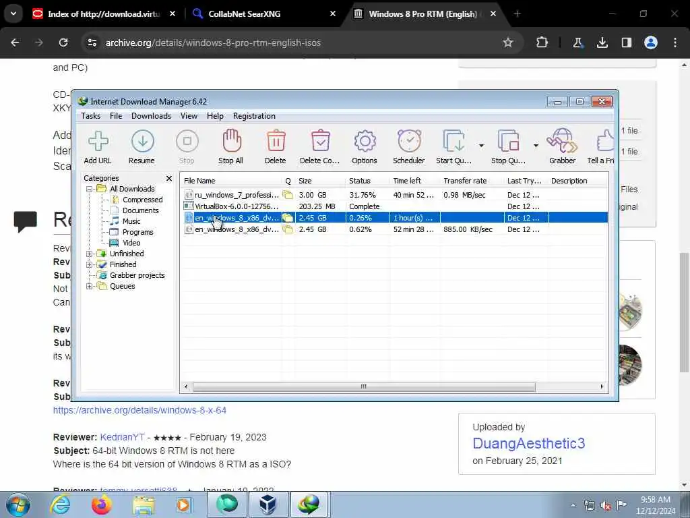Switch to CollabNet SearXNG tab
This screenshot has width=690, height=518.
(264, 13)
